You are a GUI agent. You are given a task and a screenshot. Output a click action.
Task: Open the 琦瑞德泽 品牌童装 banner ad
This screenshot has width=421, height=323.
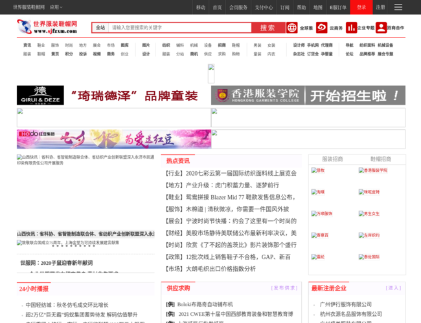point(114,96)
